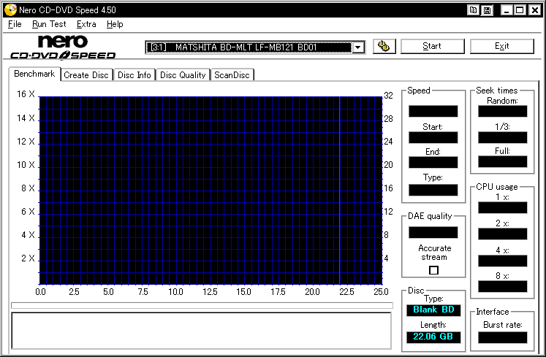Viewport: 546px width, 357px height.
Task: Click the Blank BD disc type value
Action: coord(433,310)
